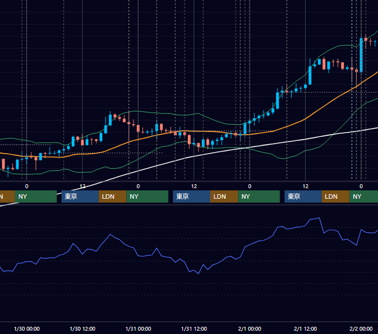The height and width of the screenshot is (334, 378).
Task: Click the NY session block after 1/30 LDN
Action: coord(147,197)
